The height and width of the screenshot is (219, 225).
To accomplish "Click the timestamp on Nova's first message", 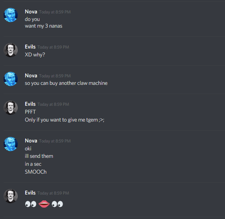I will [55, 12].
